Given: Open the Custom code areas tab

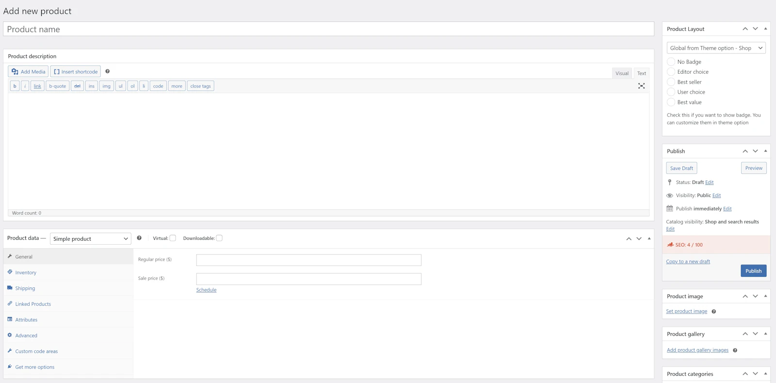Looking at the screenshot, I should tap(68, 351).
